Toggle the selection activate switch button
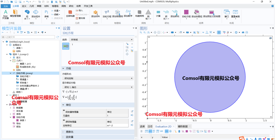Screen dimensions: 275x140 66,46
